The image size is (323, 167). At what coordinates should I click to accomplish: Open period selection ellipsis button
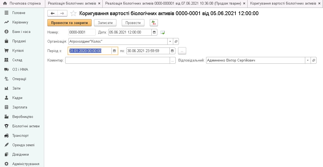pyautogui.click(x=182, y=51)
